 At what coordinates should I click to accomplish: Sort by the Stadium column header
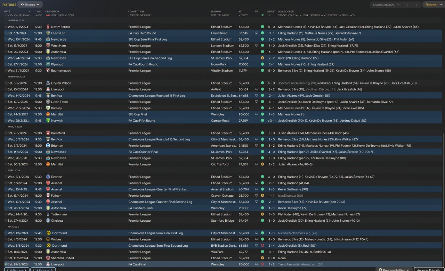(216, 11)
